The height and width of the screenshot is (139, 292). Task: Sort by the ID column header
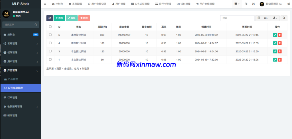click(59, 27)
